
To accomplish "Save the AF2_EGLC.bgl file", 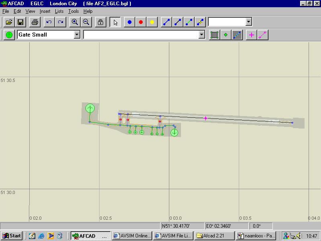I will (20, 22).
